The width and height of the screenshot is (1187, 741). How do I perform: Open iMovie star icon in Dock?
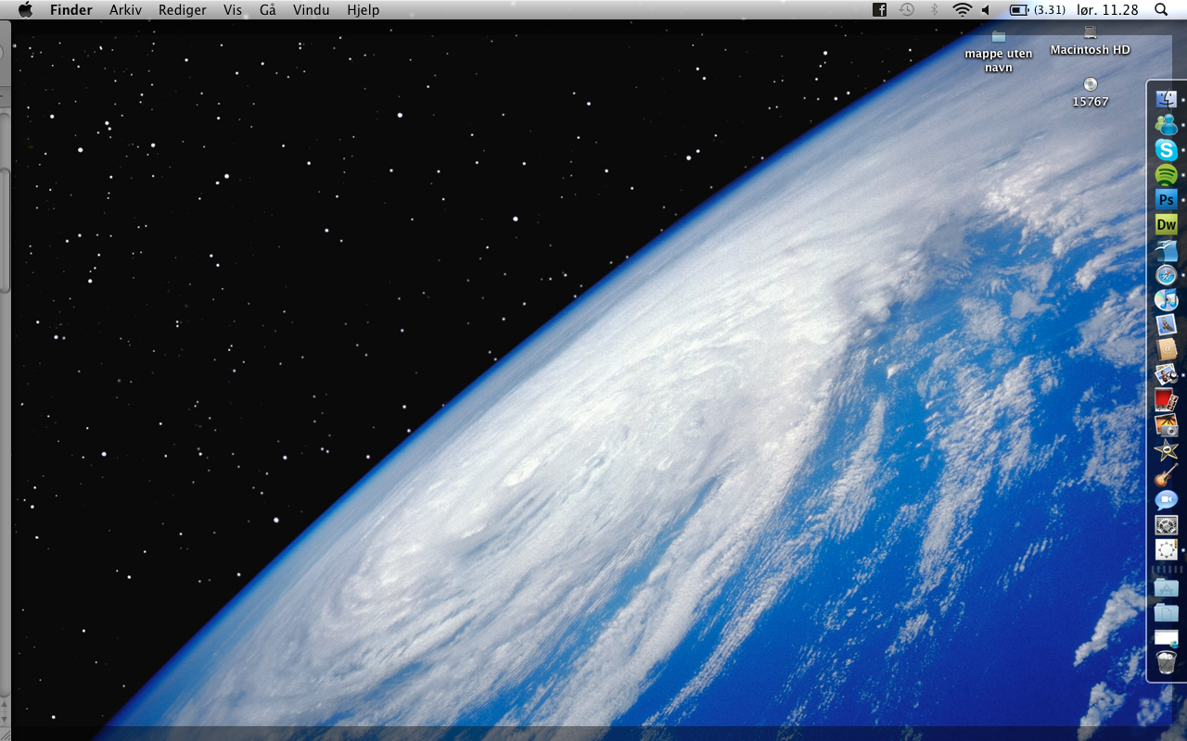(1166, 449)
